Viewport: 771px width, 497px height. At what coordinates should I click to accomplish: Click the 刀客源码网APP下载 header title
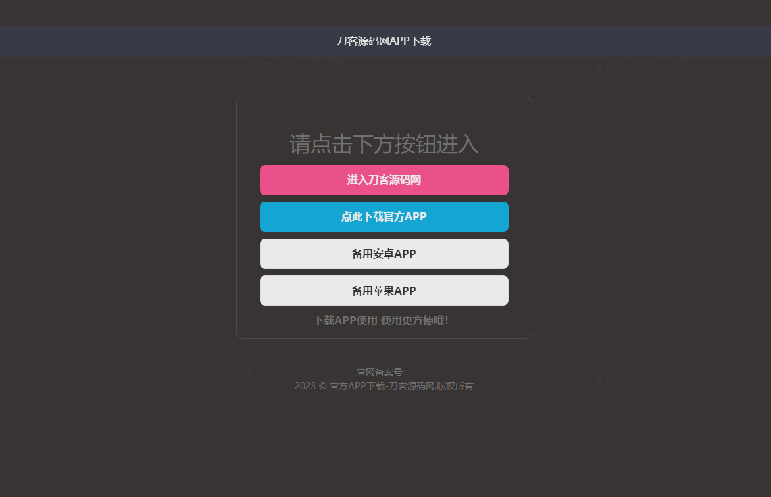(384, 41)
